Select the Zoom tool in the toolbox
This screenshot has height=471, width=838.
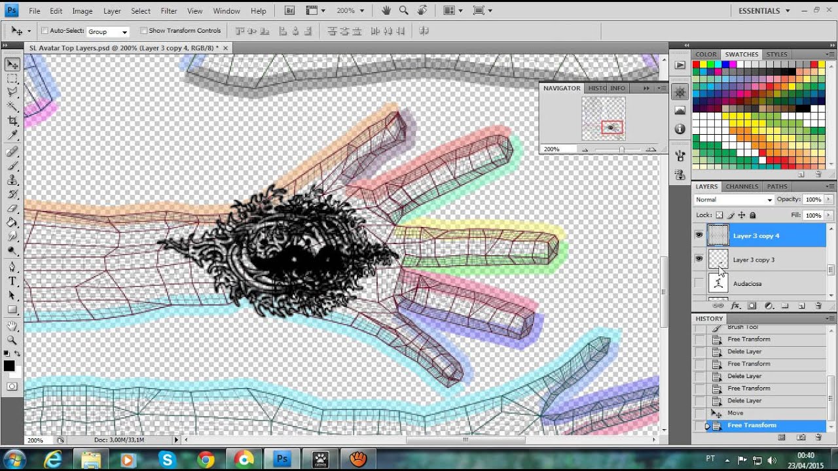pyautogui.click(x=12, y=340)
